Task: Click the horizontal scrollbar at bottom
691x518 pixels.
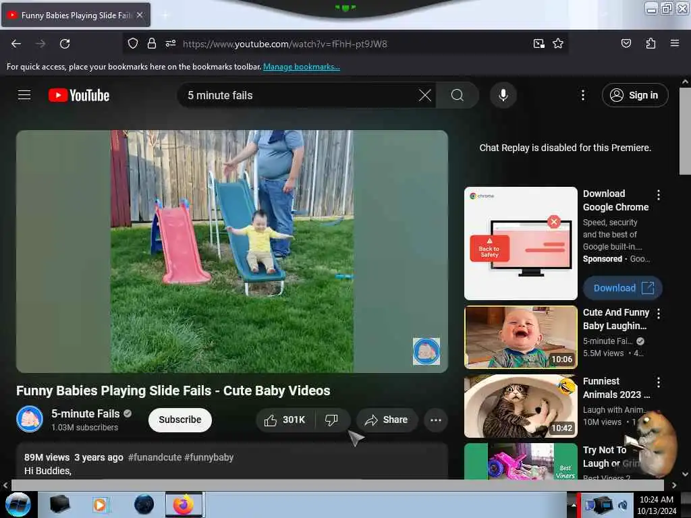Action: [x=337, y=485]
